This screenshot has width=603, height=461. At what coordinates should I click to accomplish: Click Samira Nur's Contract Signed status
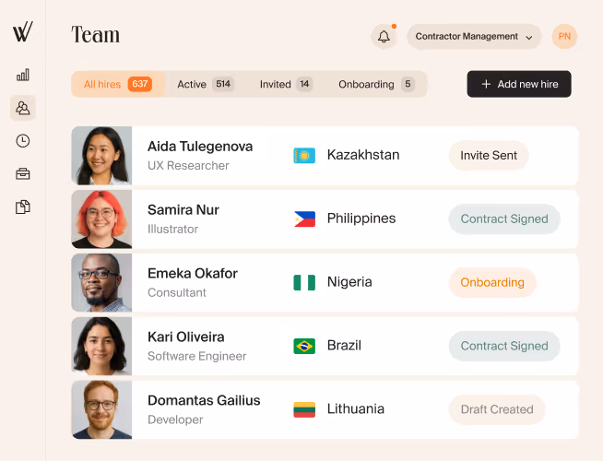[504, 219]
